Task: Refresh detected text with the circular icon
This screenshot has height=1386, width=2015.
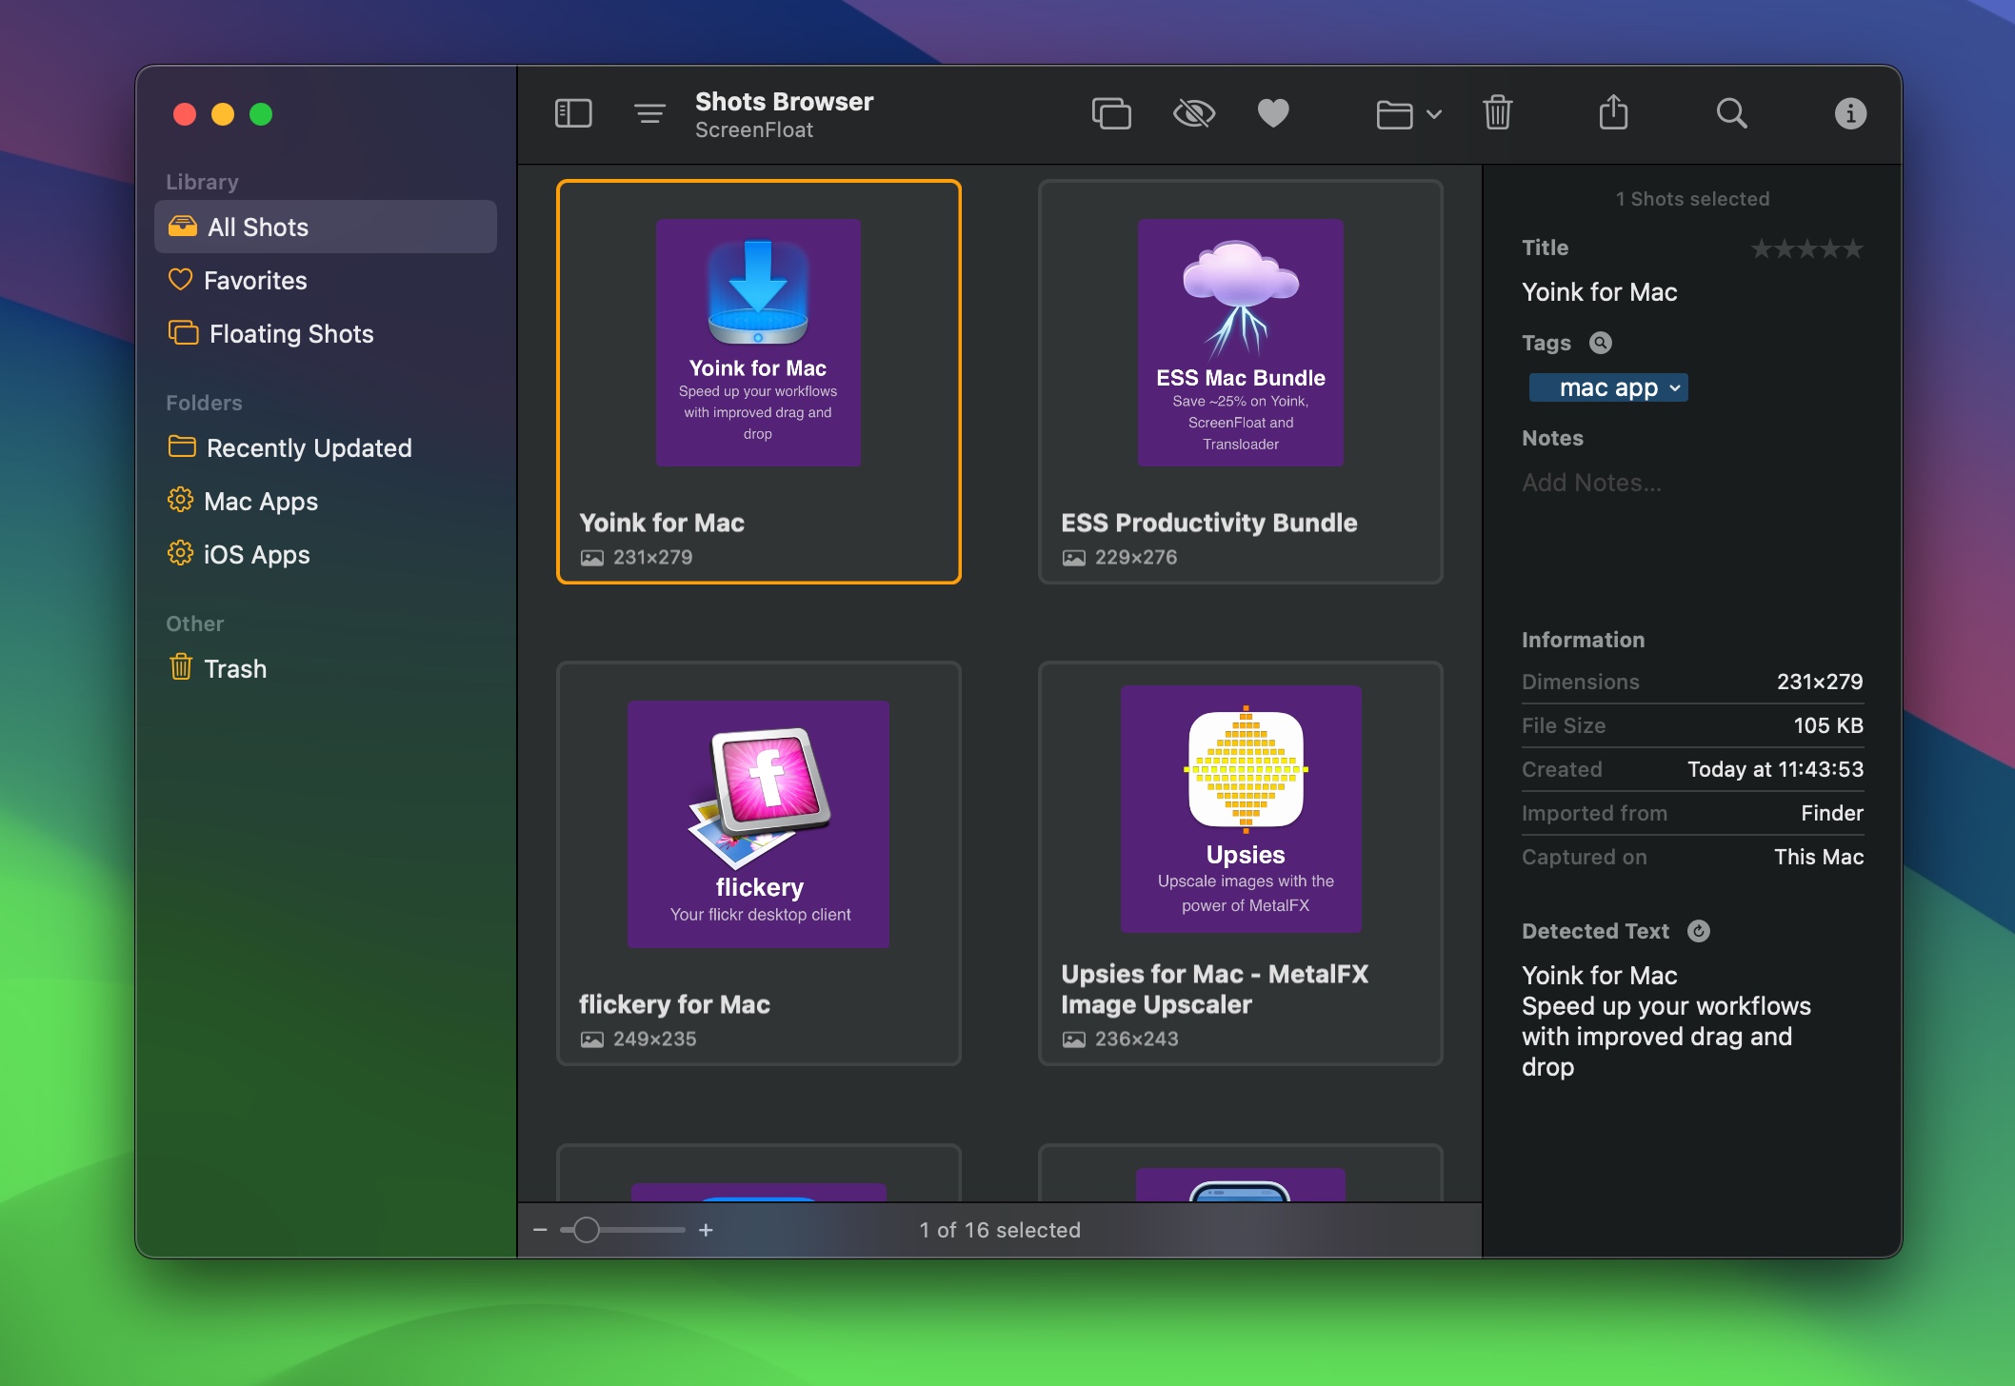Action: click(1699, 931)
